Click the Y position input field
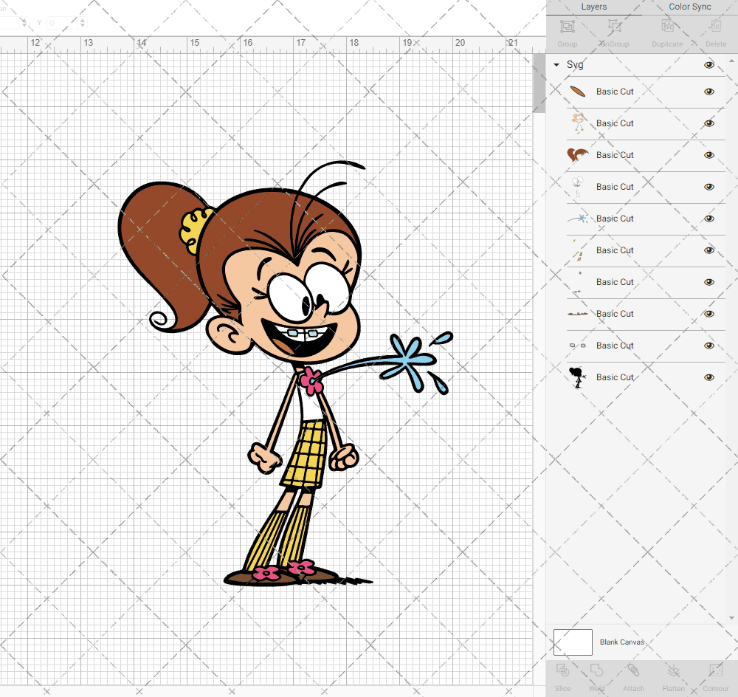Viewport: 738px width, 697px height. (63, 22)
